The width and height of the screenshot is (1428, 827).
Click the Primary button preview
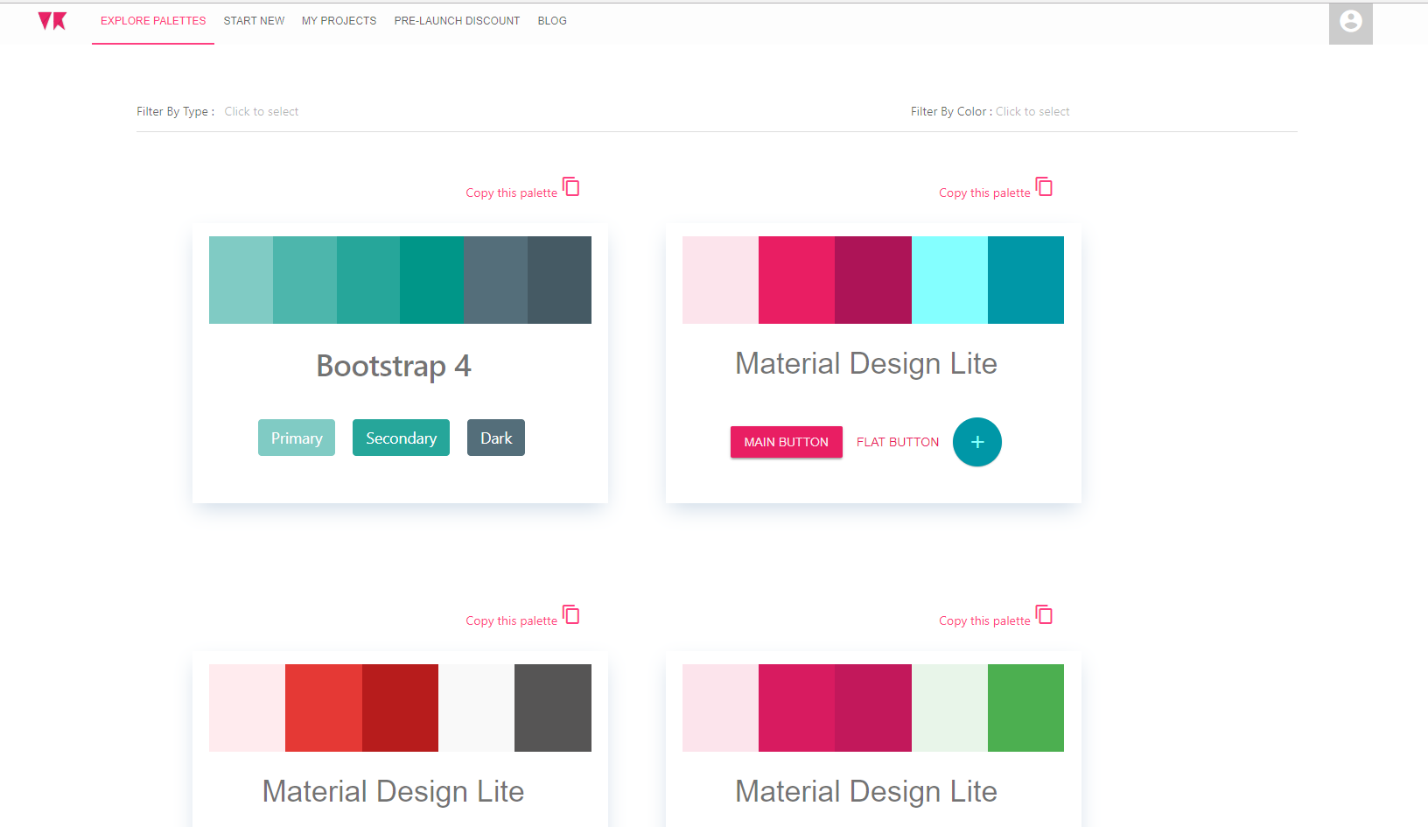point(297,438)
